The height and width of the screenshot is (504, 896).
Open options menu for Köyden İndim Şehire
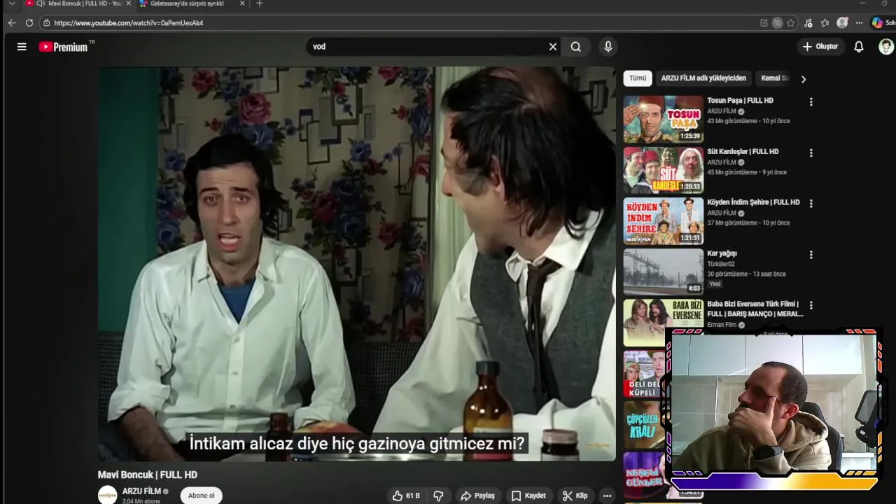click(811, 204)
